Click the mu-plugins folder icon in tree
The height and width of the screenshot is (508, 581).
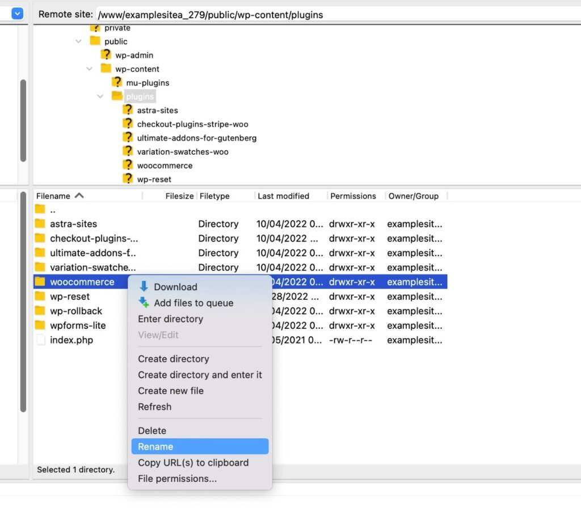point(116,82)
